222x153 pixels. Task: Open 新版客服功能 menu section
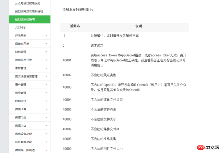coord(24,142)
